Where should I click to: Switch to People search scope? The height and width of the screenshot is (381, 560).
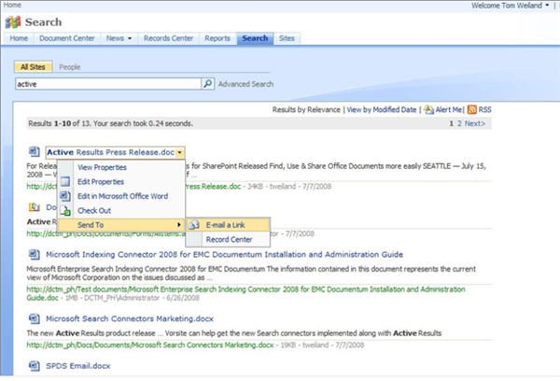coord(70,67)
